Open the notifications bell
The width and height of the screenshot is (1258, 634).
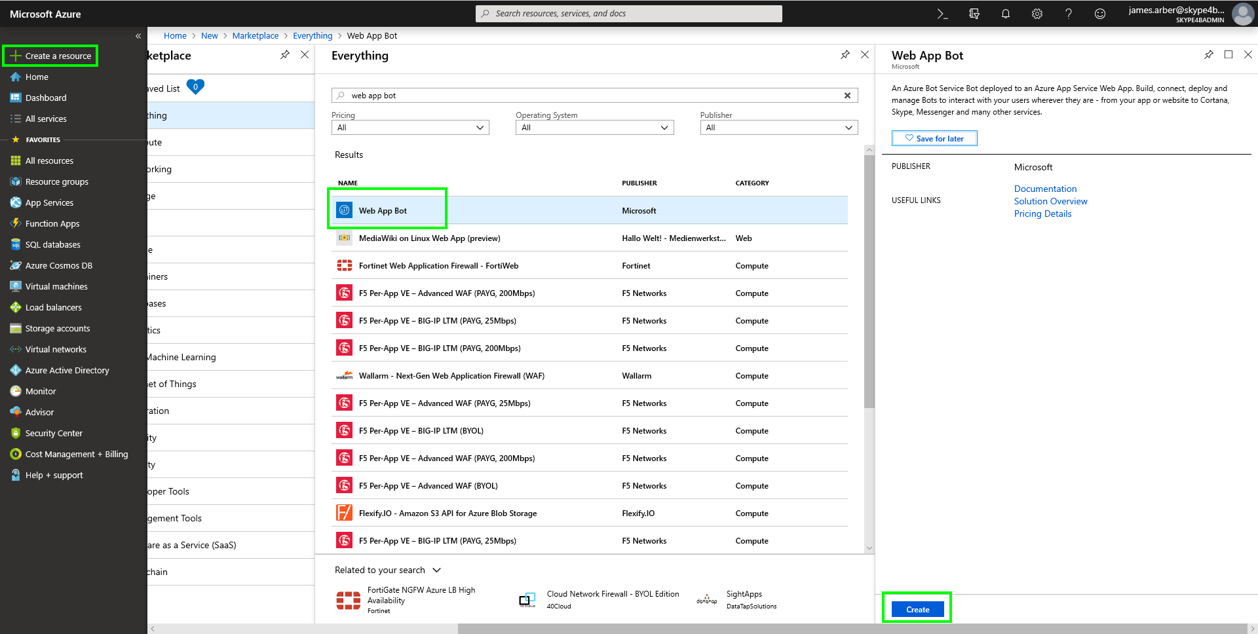pos(1006,14)
